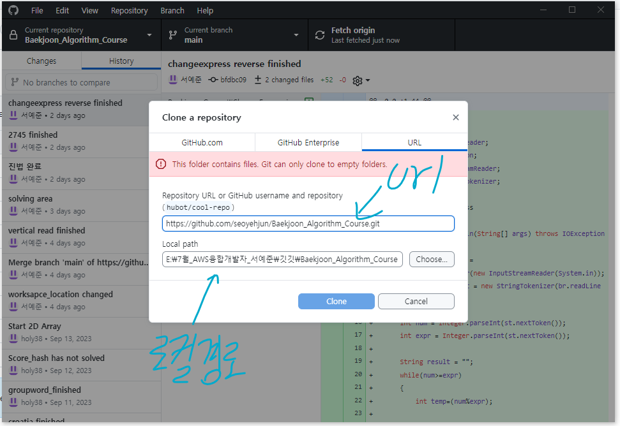Image resolution: width=620 pixels, height=426 pixels.
Task: Expand the Current repository dropdown
Action: [149, 35]
